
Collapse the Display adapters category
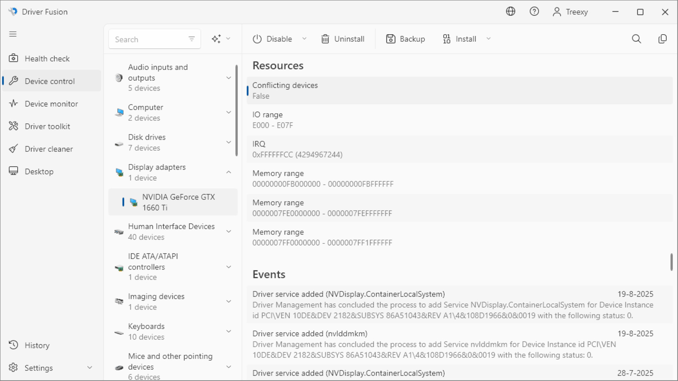tap(229, 172)
